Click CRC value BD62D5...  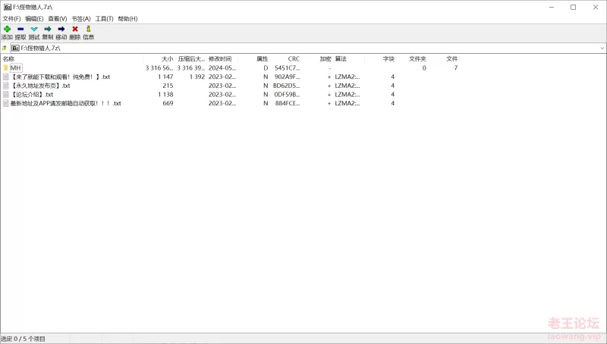click(287, 86)
